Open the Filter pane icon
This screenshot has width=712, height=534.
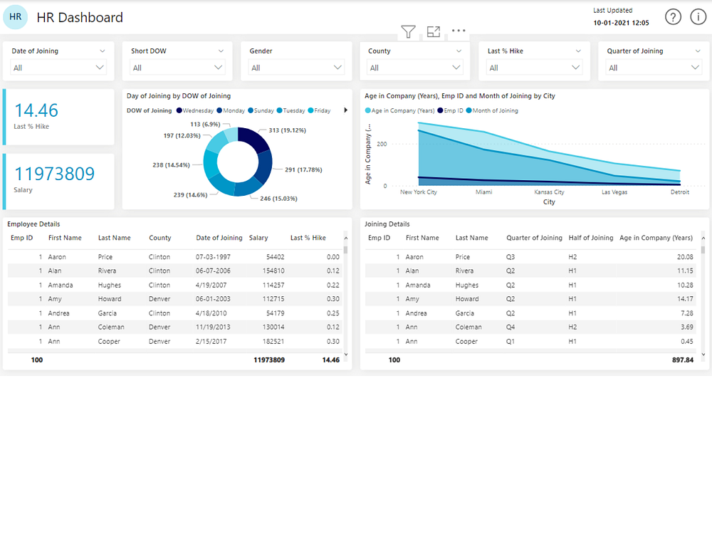click(x=408, y=31)
